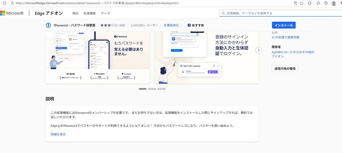This screenshot has width=342, height=153.
Task: Open the favorites list icon
Action: click(318, 3)
